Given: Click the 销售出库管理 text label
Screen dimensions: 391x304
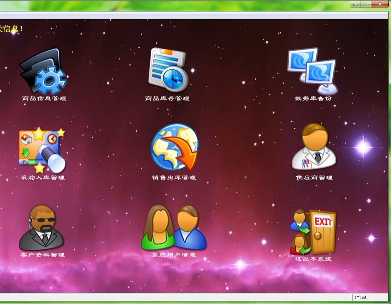Looking at the screenshot, I should 174,177.
